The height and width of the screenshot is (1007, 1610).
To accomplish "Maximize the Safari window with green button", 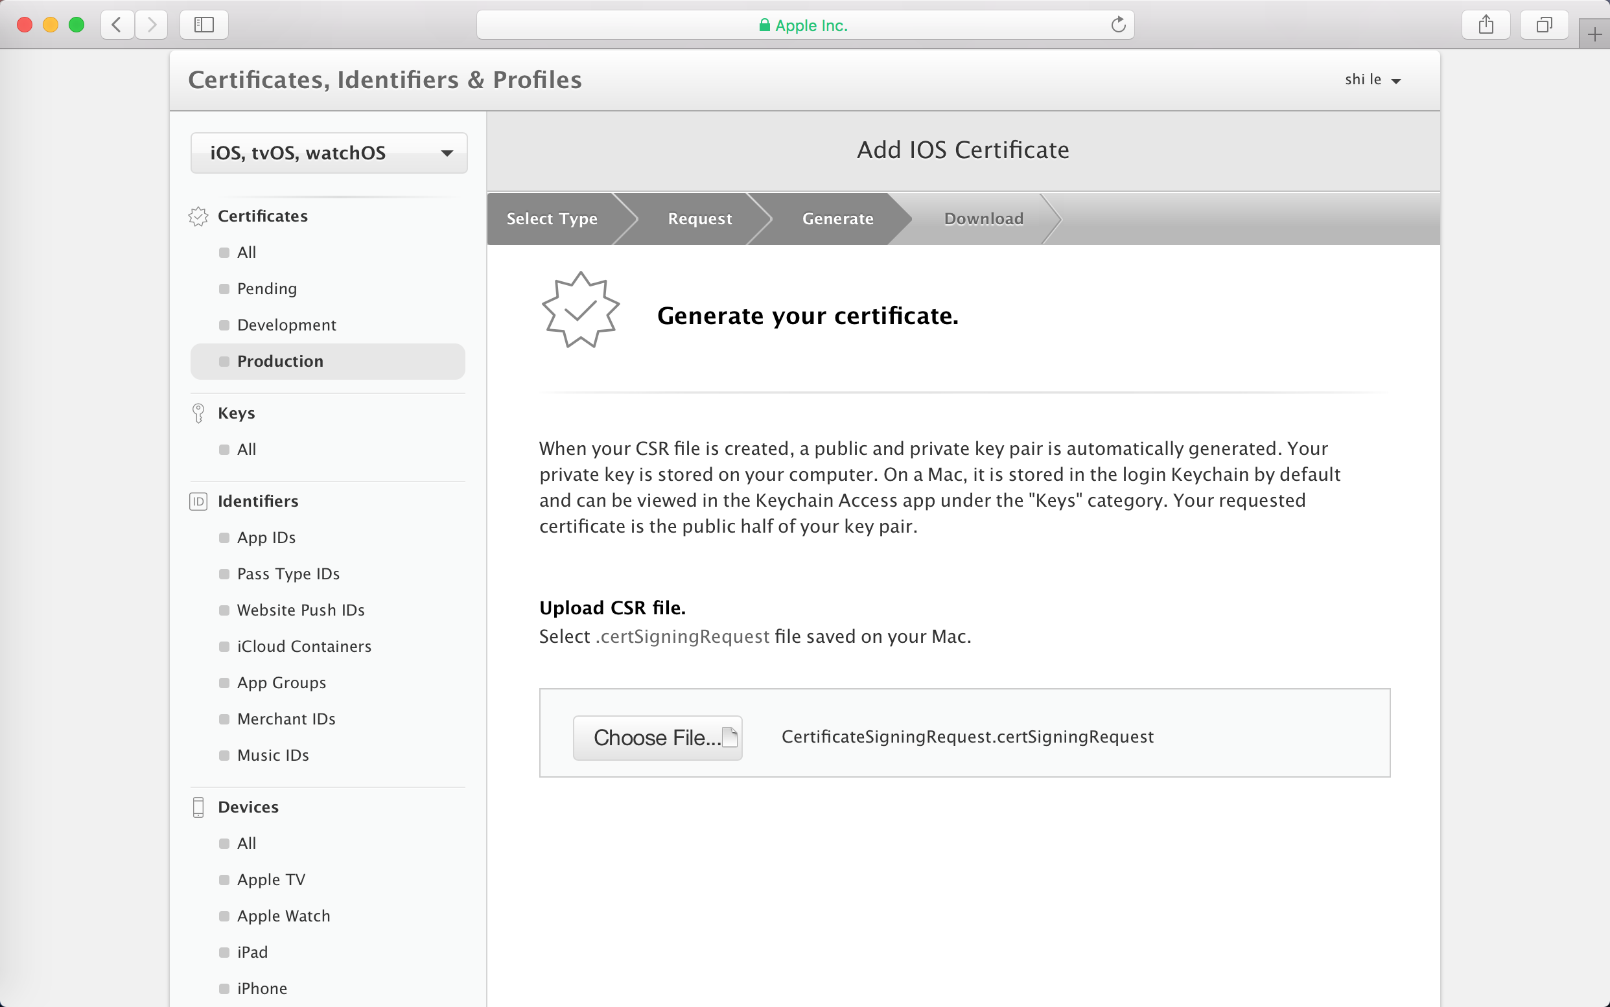I will (x=76, y=25).
